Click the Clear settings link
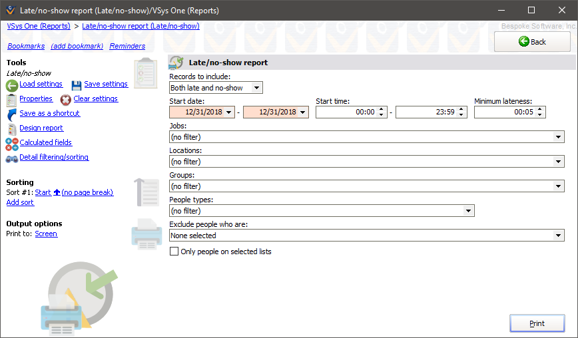The width and height of the screenshot is (578, 338). tap(96, 98)
